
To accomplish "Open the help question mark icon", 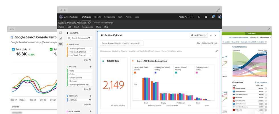I will point(206,17).
